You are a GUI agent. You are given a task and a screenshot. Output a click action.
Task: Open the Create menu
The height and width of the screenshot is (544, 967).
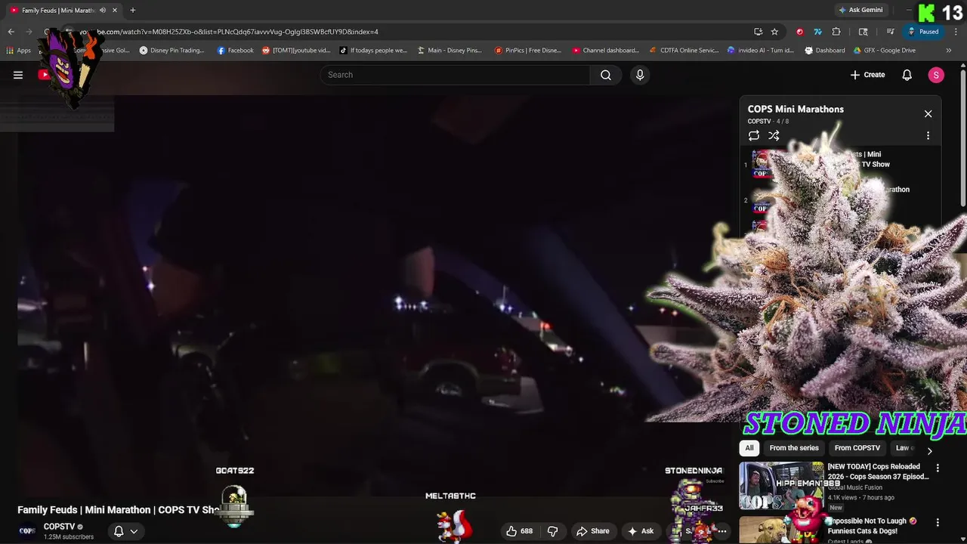point(867,75)
